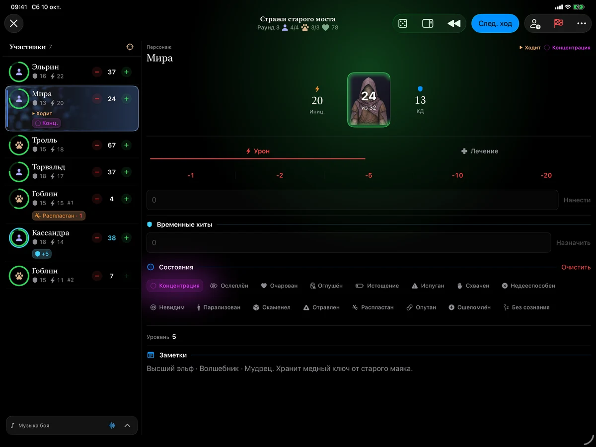The width and height of the screenshot is (596, 447).
Task: Toggle the Отравлен condition
Action: [321, 307]
